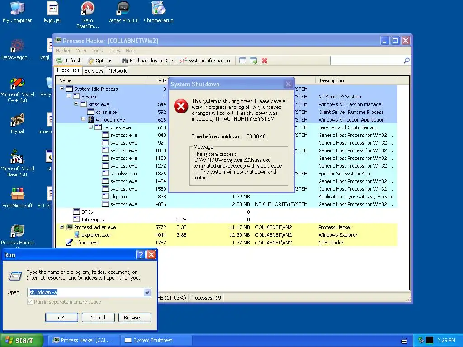This screenshot has width=463, height=347.
Task: Click Process Hacker taskbar button
Action: (84, 340)
